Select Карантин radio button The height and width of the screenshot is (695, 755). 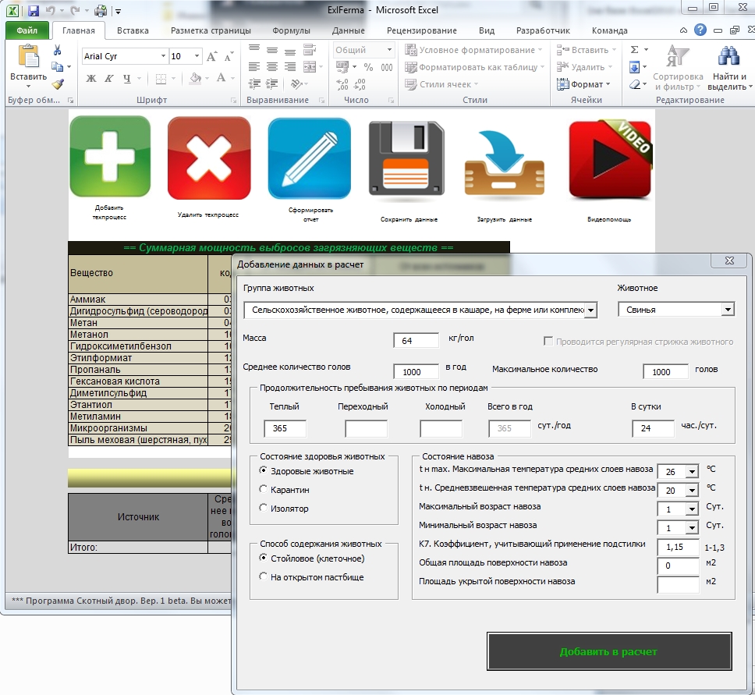pos(264,489)
